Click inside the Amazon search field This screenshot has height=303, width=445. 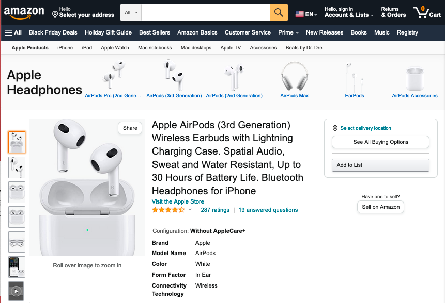206,12
